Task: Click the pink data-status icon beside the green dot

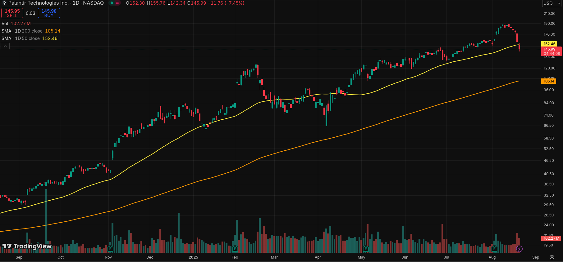Action: (117, 3)
